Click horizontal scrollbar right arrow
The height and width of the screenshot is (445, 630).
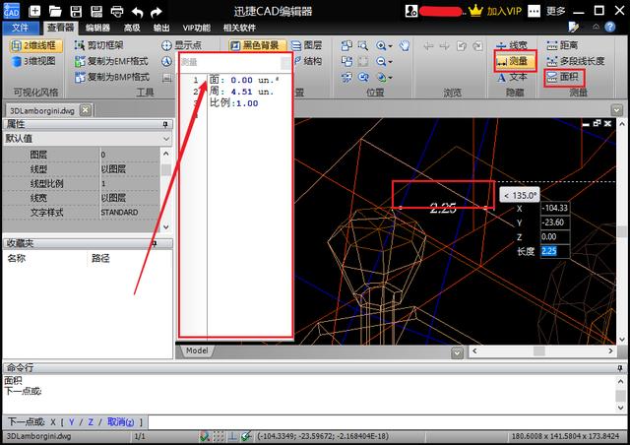coord(610,350)
